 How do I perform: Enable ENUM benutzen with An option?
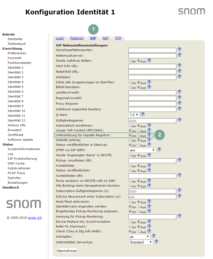(130, 87)
